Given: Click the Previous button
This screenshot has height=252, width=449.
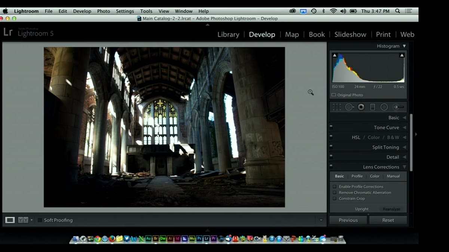Looking at the screenshot, I should pyautogui.click(x=348, y=220).
